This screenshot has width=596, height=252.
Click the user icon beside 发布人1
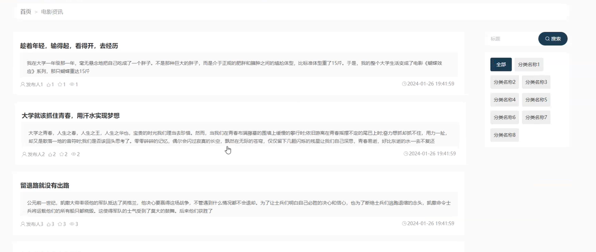[x=23, y=84]
